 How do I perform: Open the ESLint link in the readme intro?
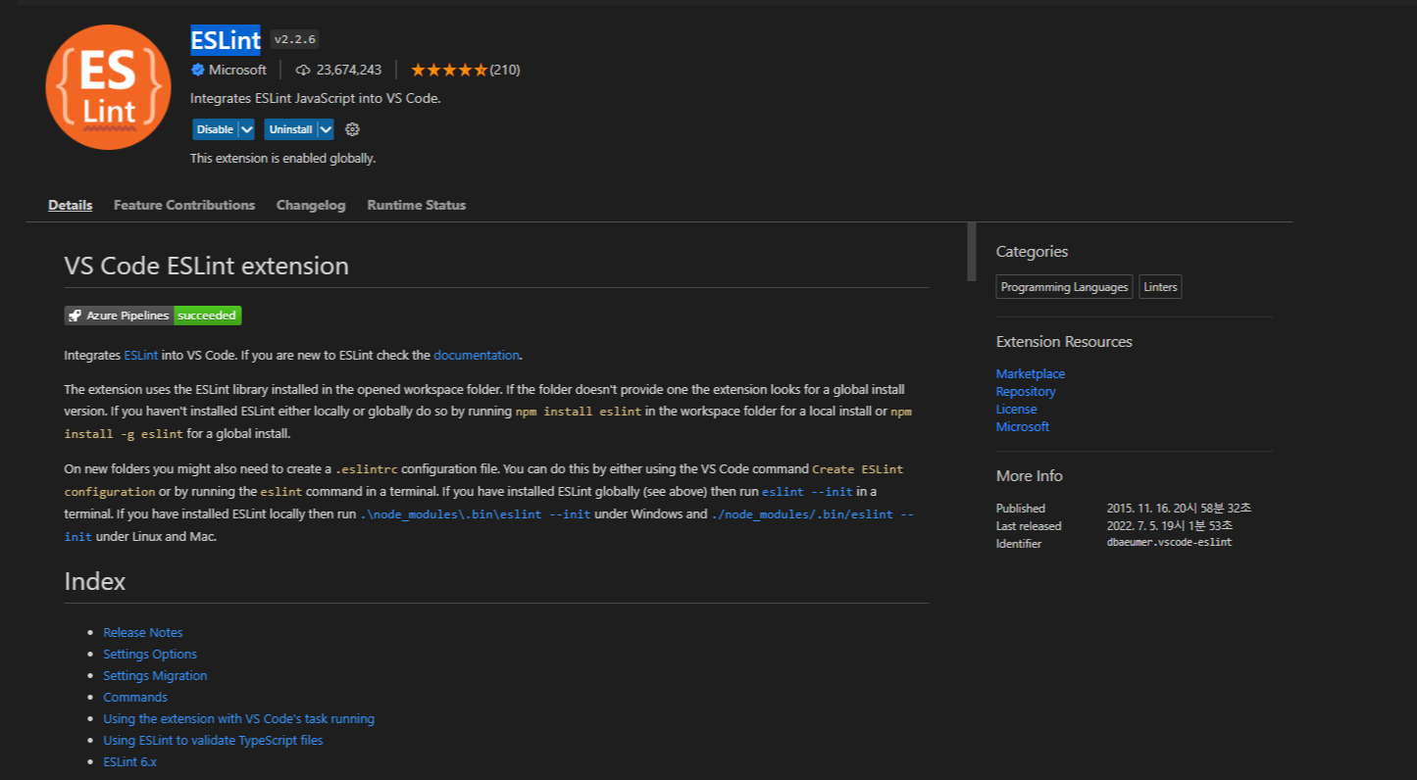click(141, 355)
